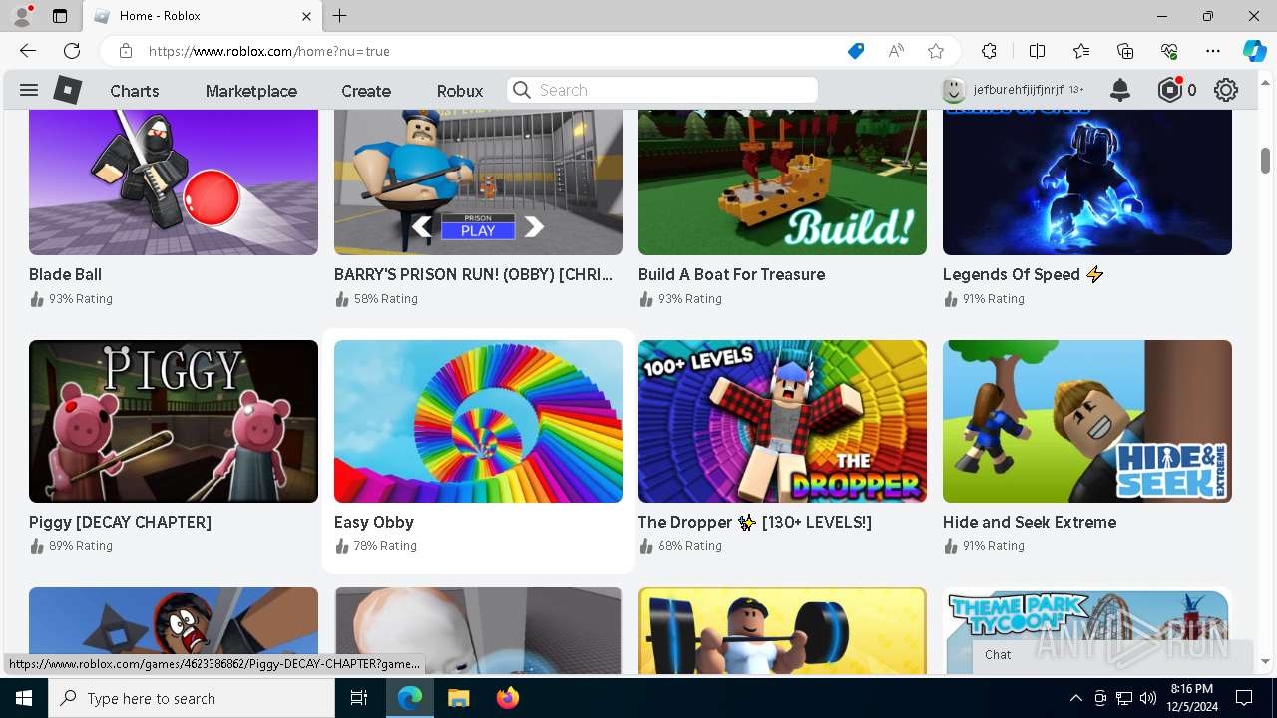
Task: Click the Roblox search magnifier icon
Action: pos(521,90)
